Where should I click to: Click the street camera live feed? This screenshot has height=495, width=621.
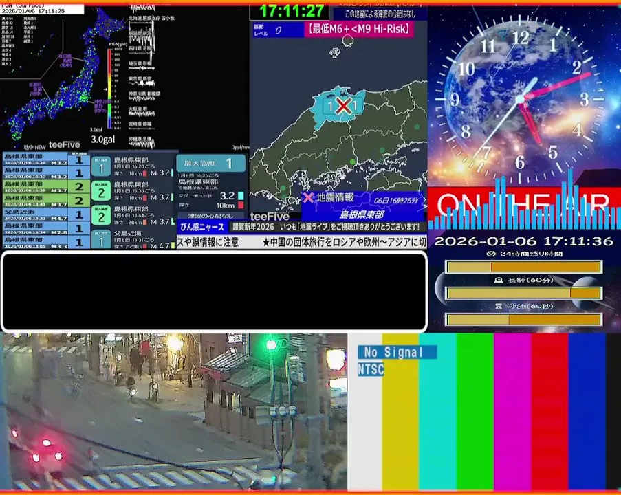tap(174, 412)
